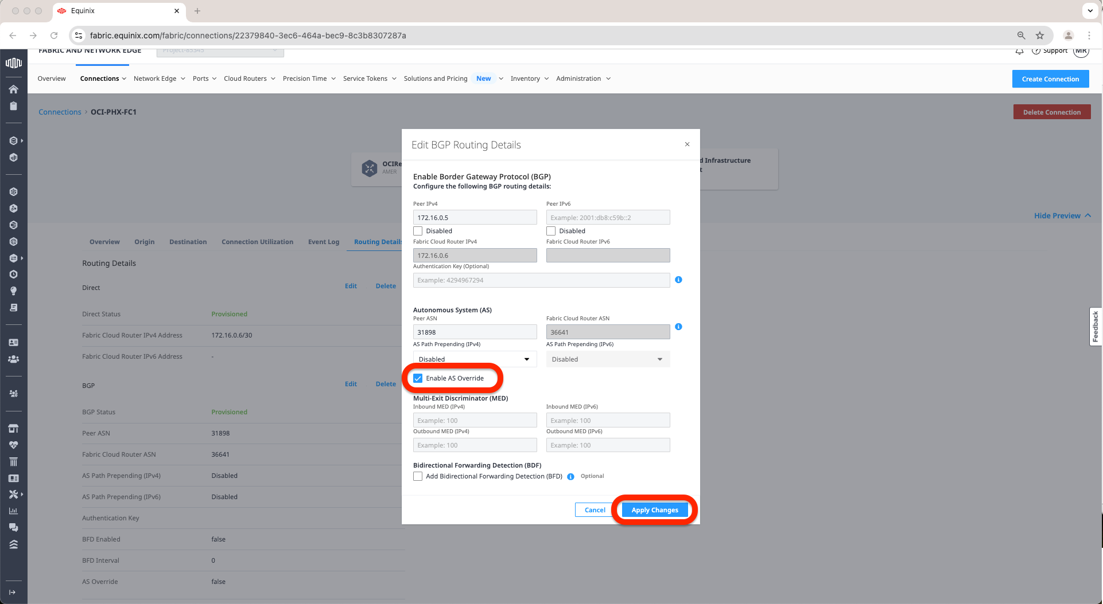Bookmark this page with the star icon

pos(1039,36)
